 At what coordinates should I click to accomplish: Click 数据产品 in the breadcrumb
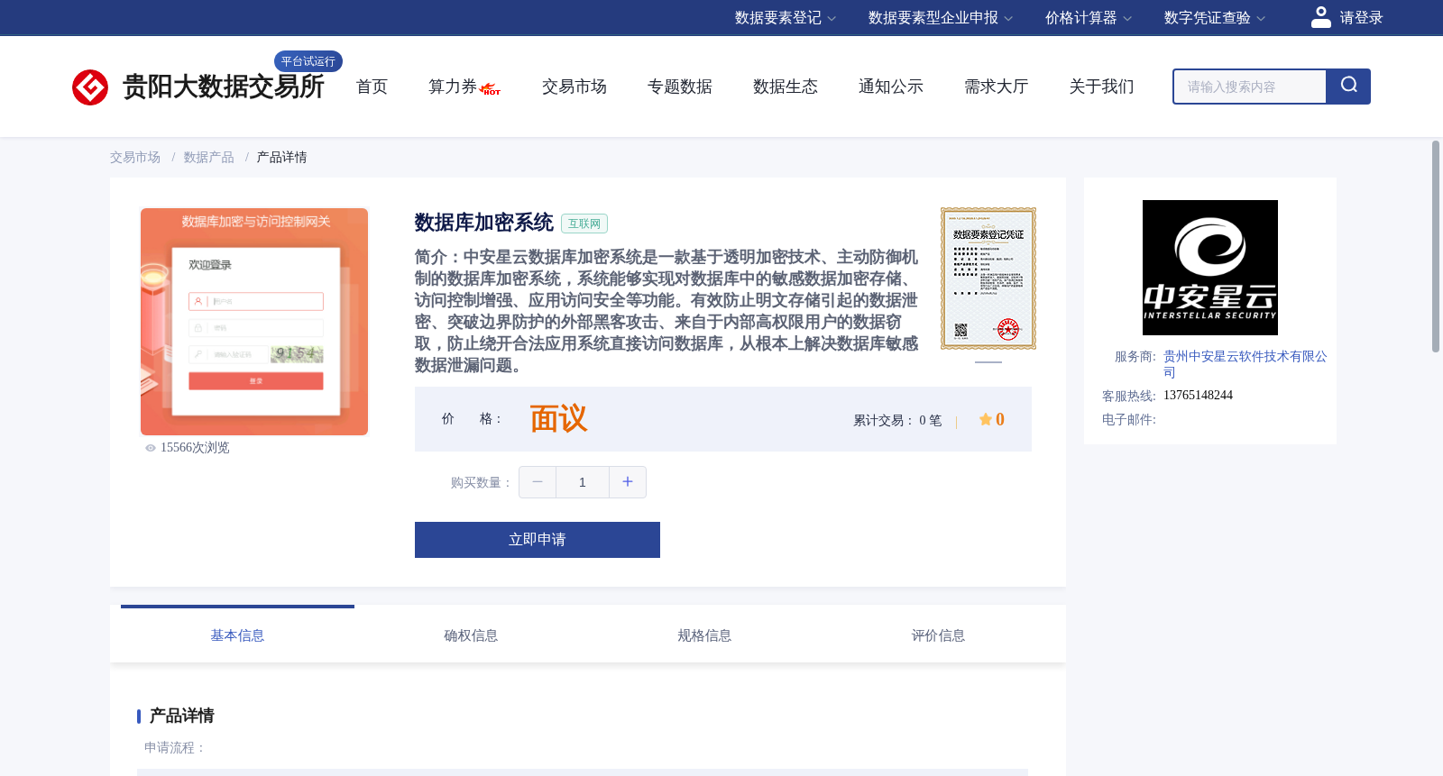pos(208,157)
